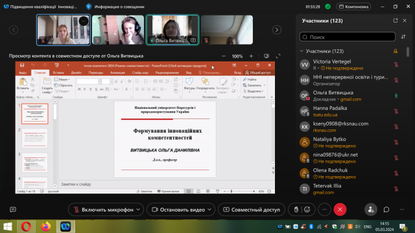Open PowerPoint Вставка tab

click(58, 72)
